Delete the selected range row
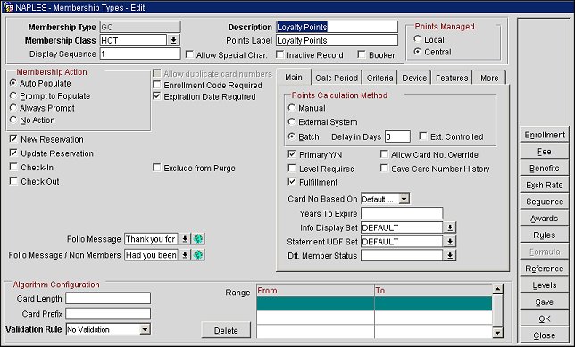The width and height of the screenshot is (575, 347). click(x=226, y=330)
